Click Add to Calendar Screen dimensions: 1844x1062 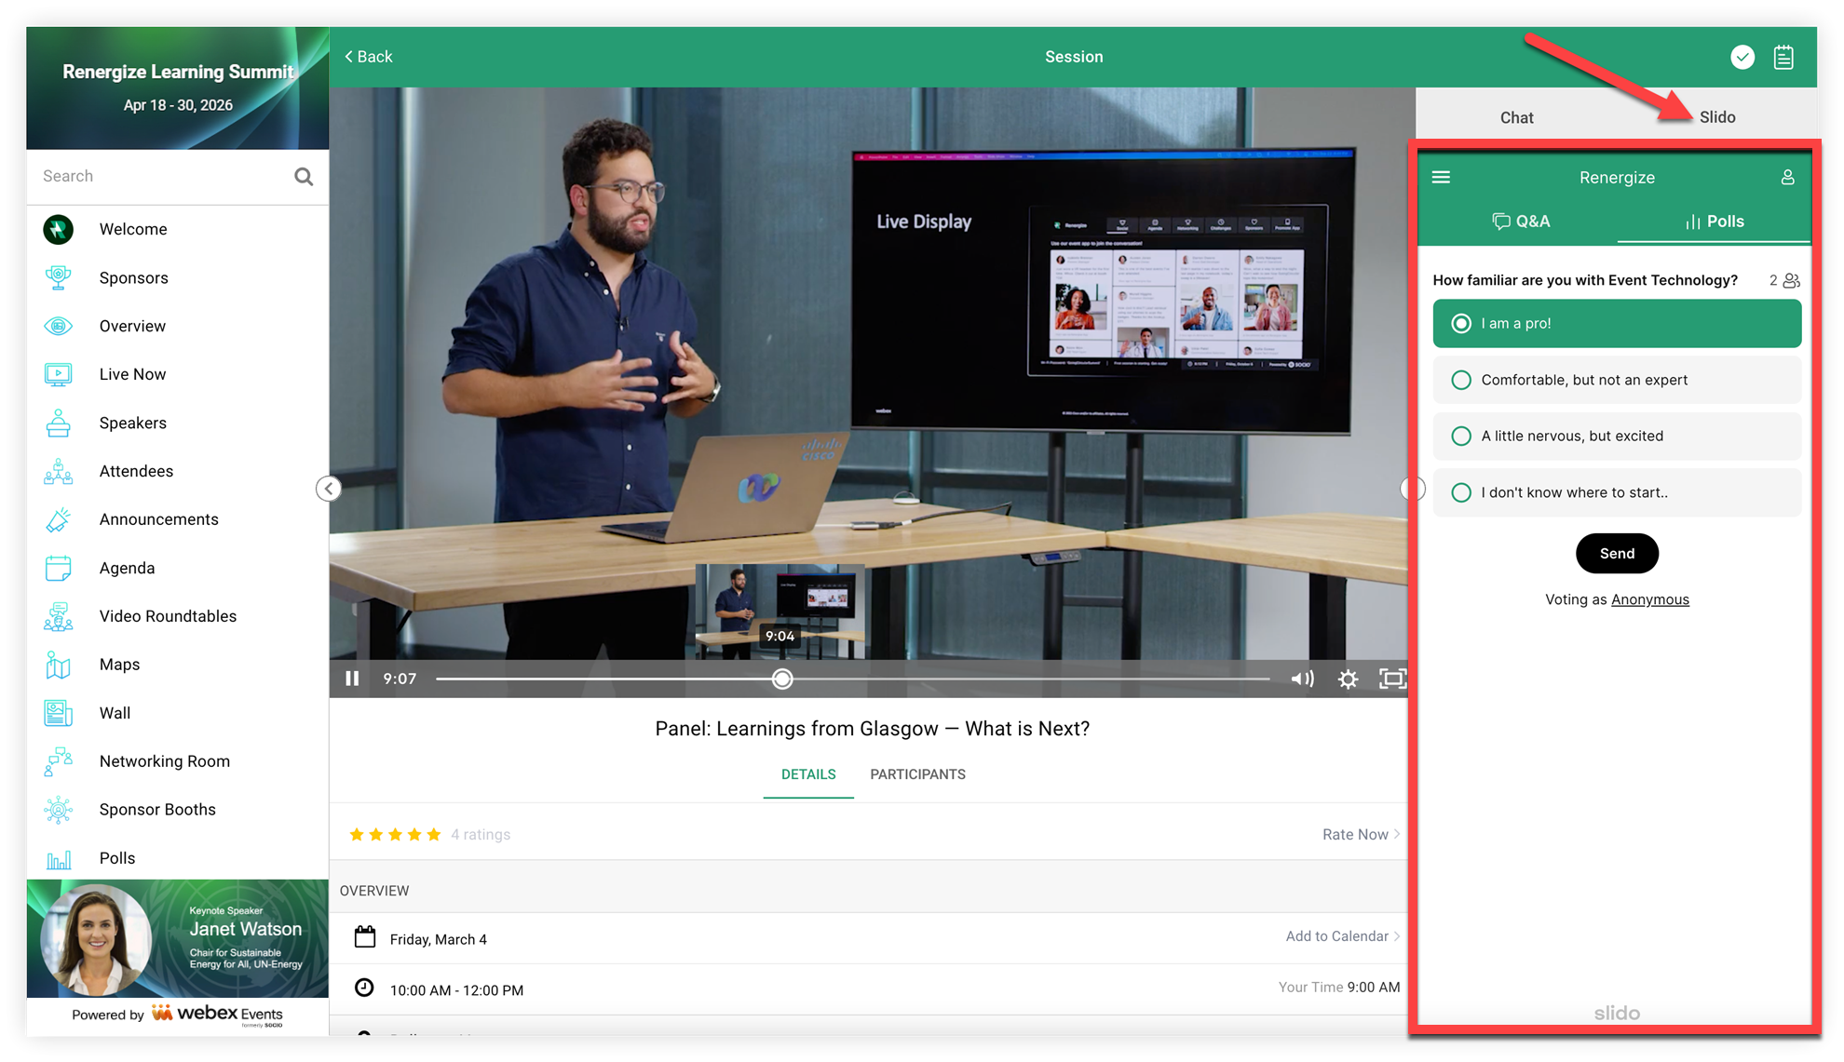[x=1343, y=936]
